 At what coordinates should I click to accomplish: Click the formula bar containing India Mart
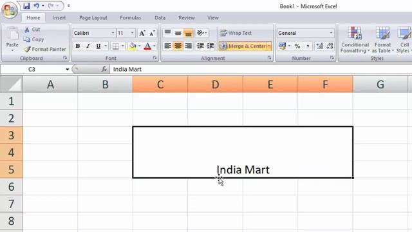261,69
